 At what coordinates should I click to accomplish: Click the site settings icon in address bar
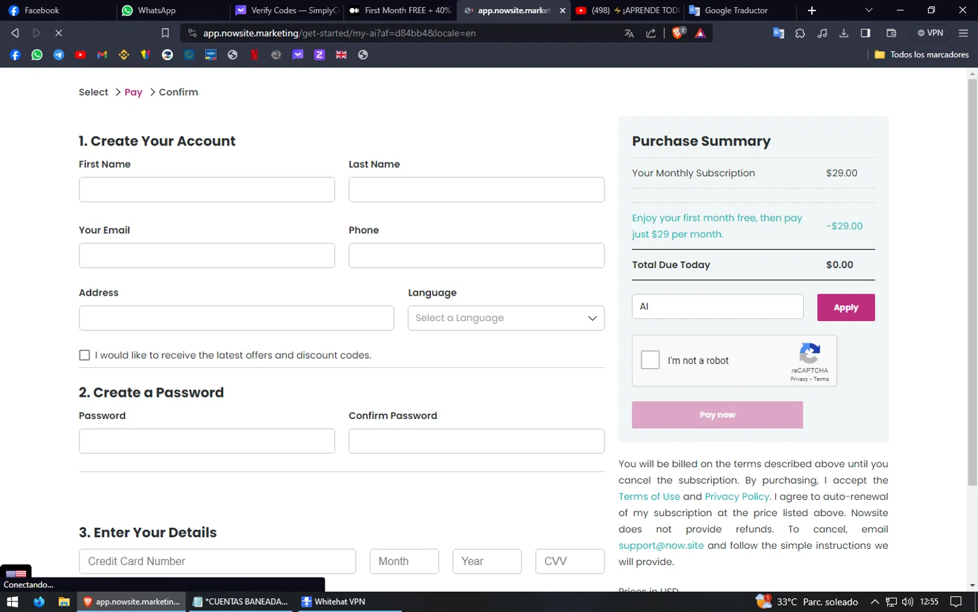click(192, 33)
